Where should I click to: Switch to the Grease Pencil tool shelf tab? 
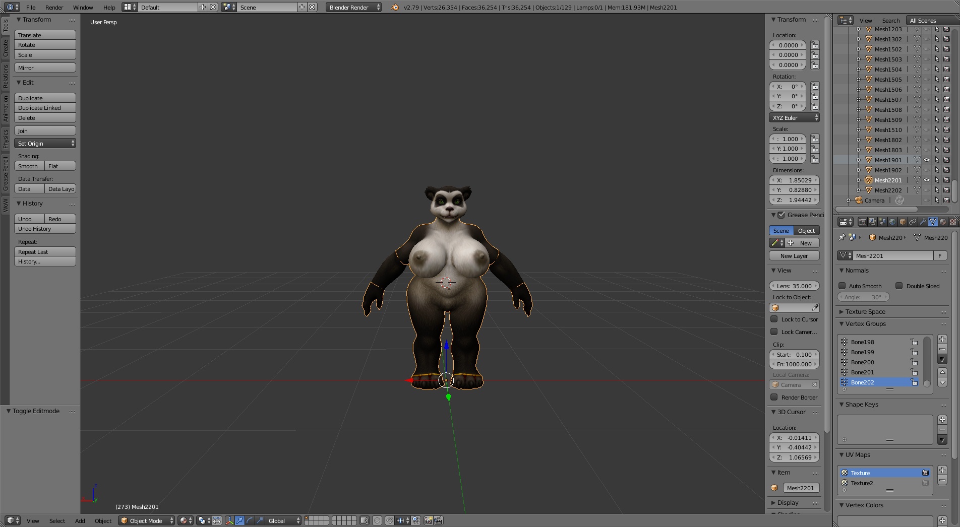(6, 174)
